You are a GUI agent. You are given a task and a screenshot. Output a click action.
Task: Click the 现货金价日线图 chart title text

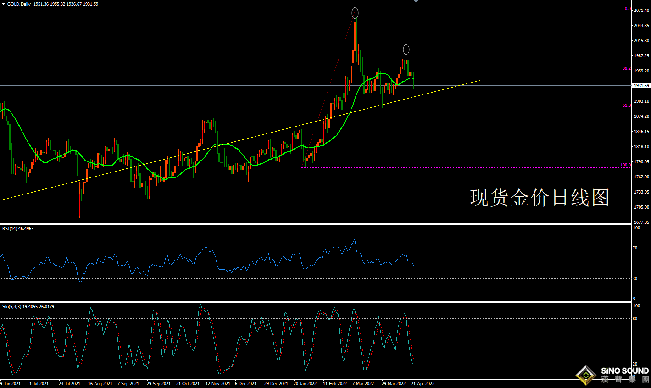540,198
